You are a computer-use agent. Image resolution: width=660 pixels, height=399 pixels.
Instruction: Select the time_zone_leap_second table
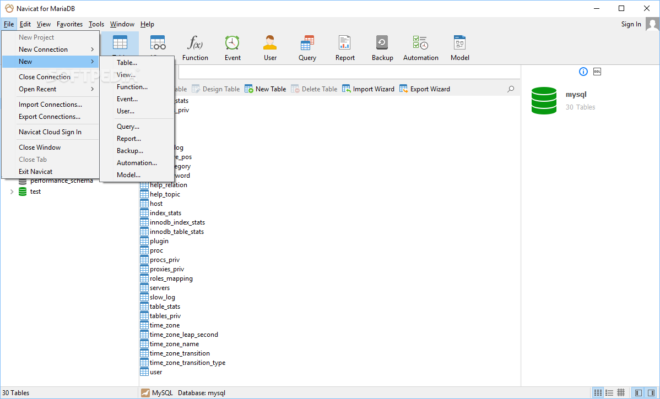(x=179, y=335)
